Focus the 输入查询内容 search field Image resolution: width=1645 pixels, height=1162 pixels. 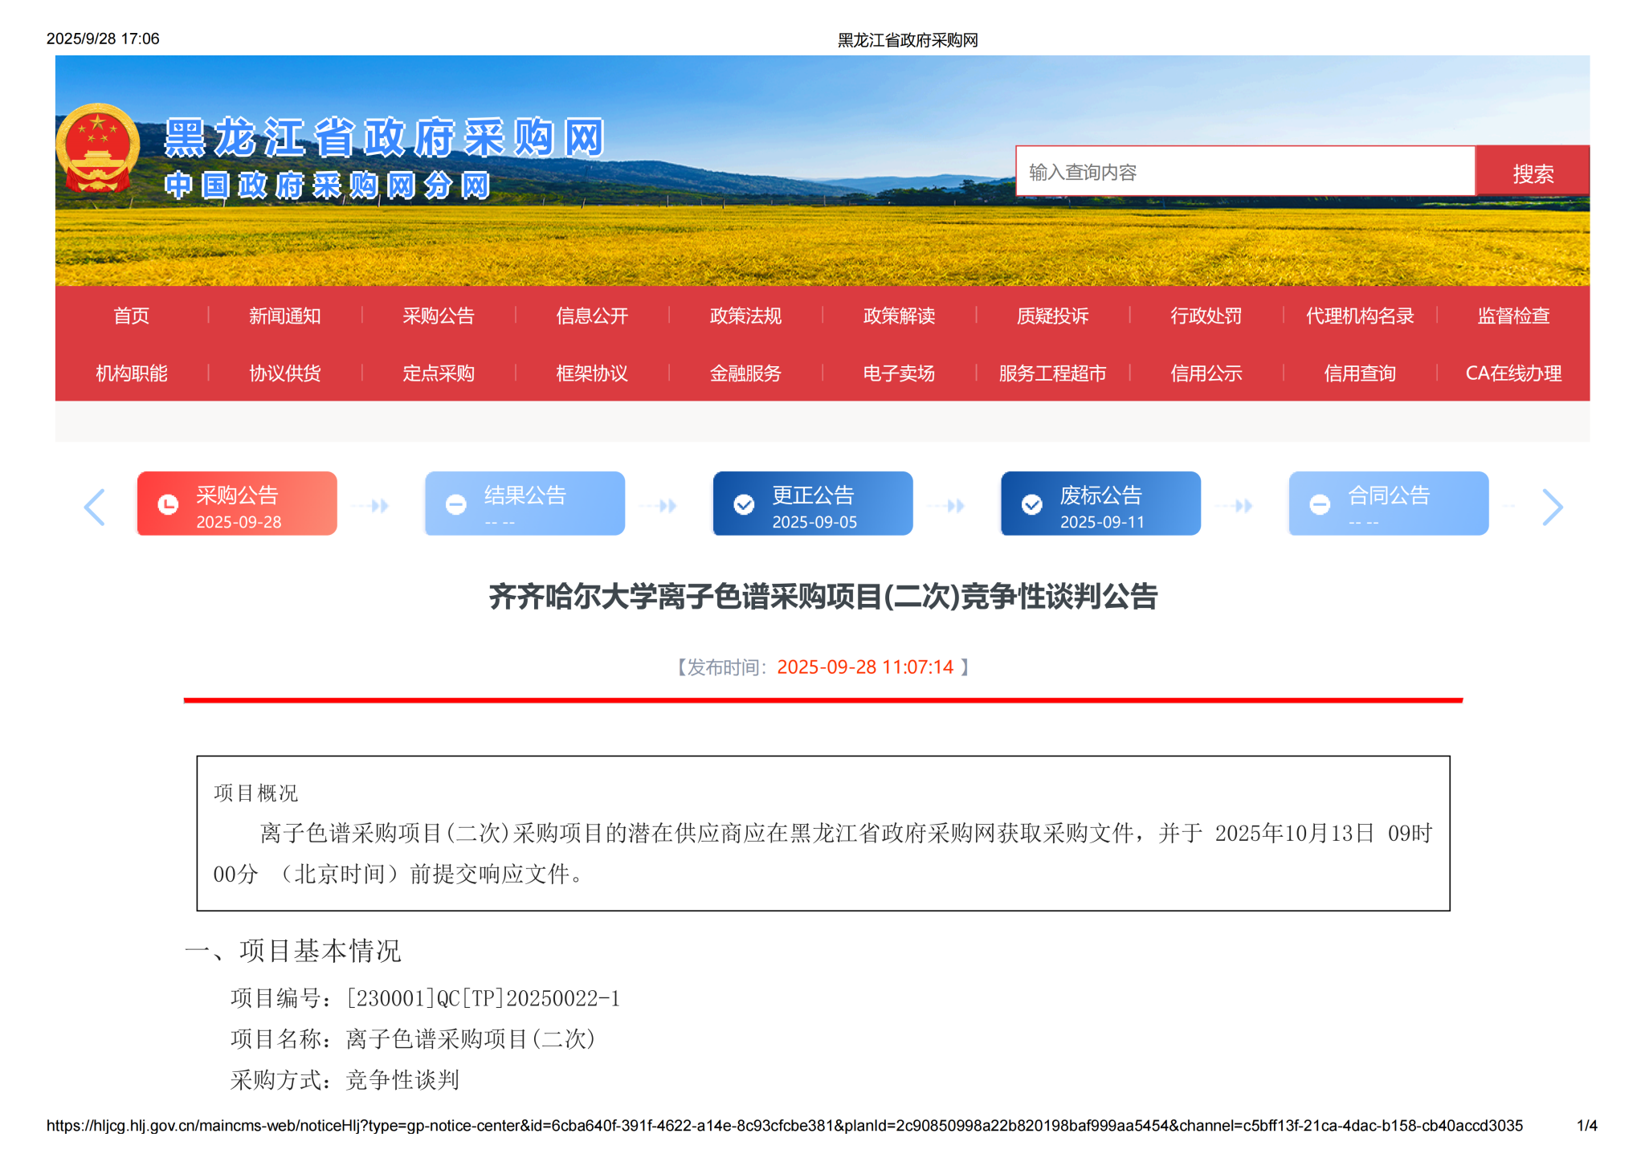[1244, 172]
